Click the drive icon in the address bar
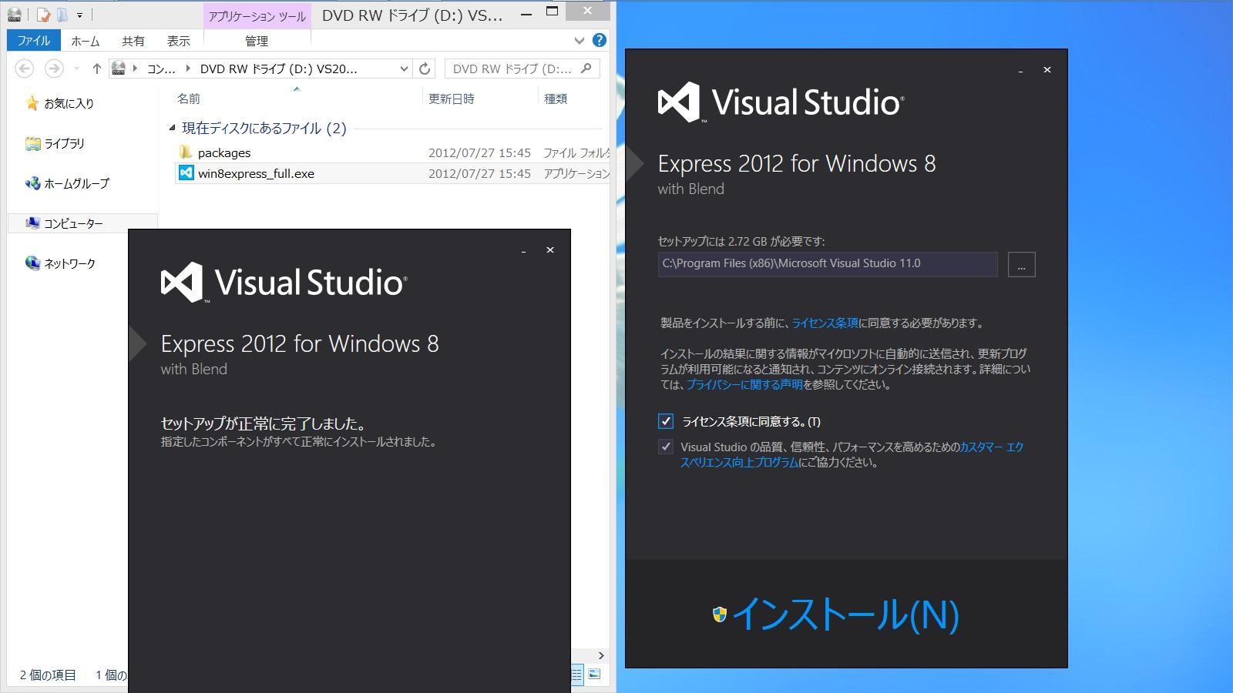The height and width of the screenshot is (693, 1233). [119, 69]
